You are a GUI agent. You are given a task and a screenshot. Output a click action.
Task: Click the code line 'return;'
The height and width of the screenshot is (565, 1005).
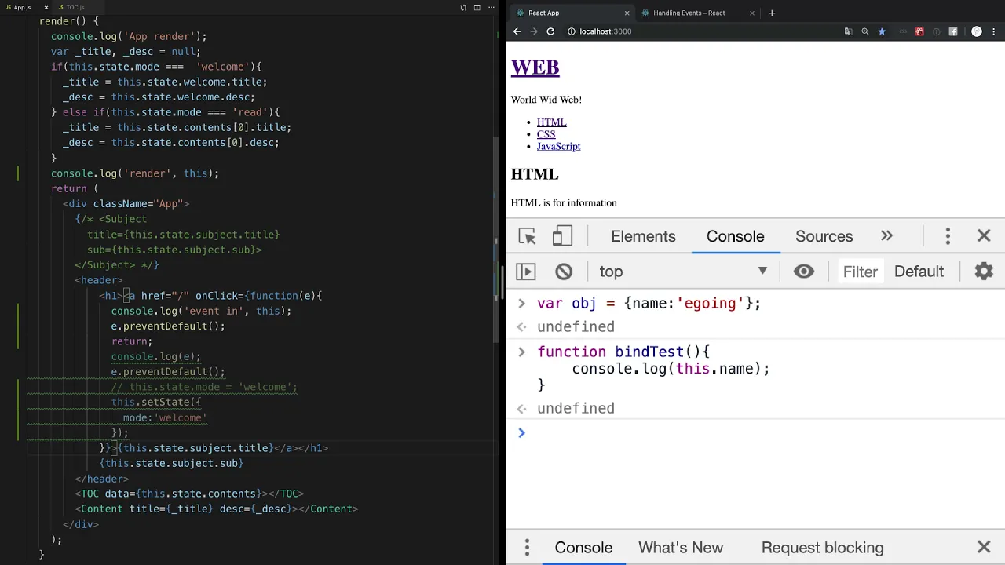pyautogui.click(x=132, y=341)
